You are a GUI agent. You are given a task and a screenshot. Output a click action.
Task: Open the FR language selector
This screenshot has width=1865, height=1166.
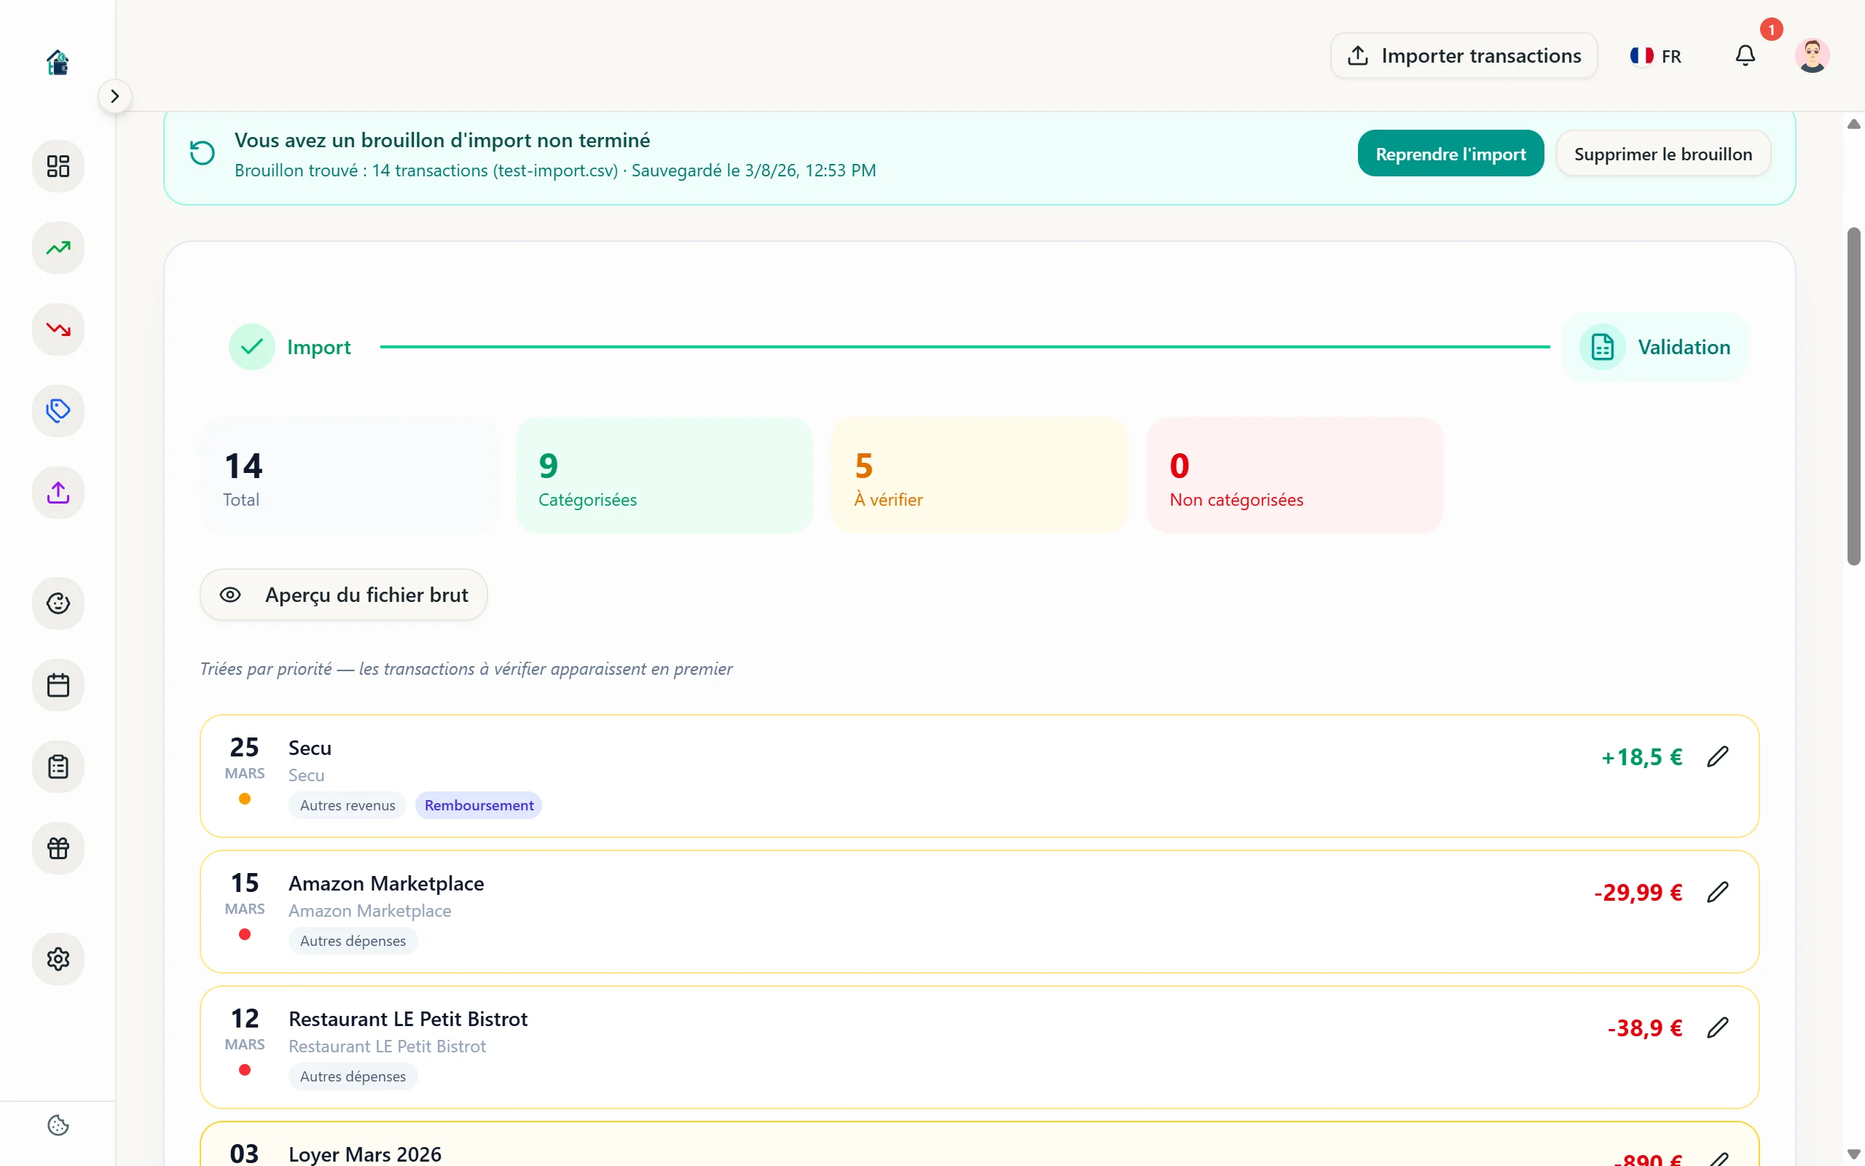tap(1655, 55)
